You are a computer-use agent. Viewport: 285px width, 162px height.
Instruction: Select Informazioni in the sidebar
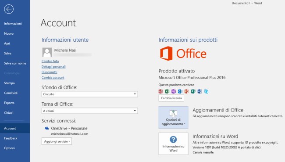coord(13,24)
